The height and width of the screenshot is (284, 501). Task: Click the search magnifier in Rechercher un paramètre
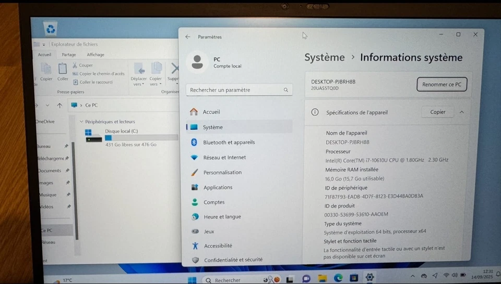click(285, 90)
